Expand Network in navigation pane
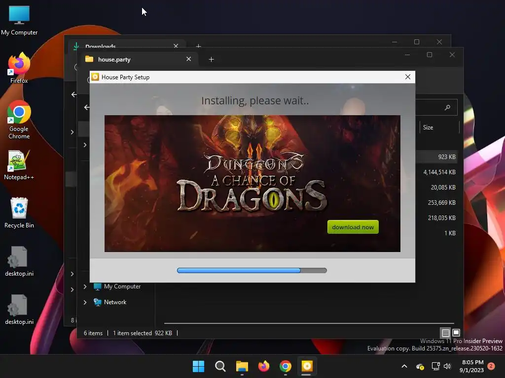The width and height of the screenshot is (505, 378). pyautogui.click(x=85, y=302)
